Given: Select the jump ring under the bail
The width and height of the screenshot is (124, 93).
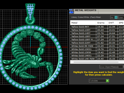Looking at the screenshot, I should coord(30,21).
